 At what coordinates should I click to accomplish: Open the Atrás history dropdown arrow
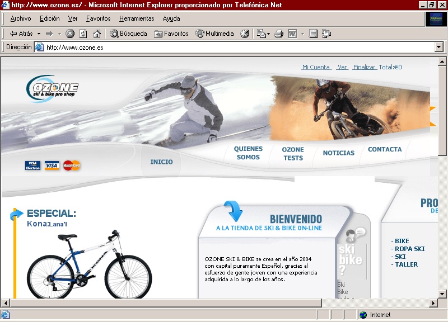pos(39,34)
